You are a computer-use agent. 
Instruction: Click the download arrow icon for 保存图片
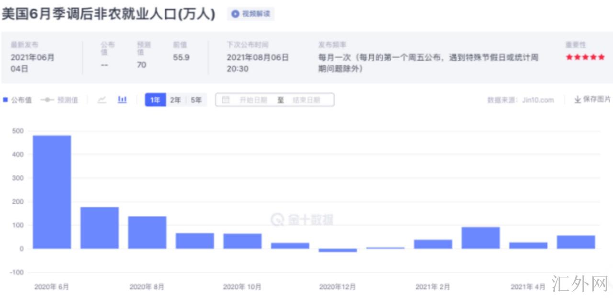(x=578, y=99)
